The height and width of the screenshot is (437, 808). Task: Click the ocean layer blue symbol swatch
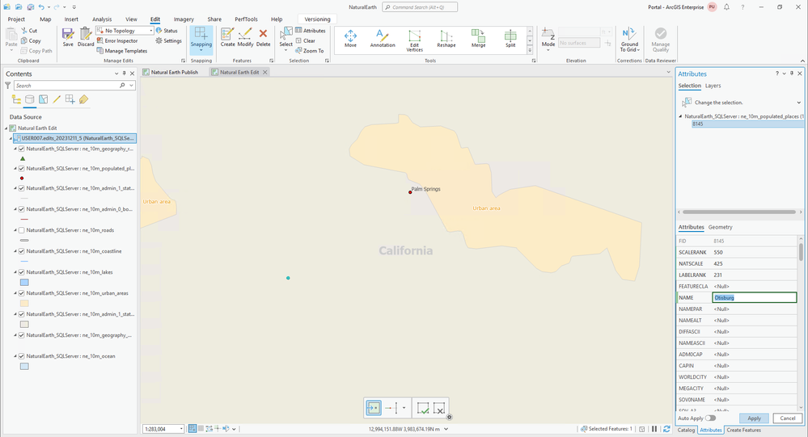(24, 367)
